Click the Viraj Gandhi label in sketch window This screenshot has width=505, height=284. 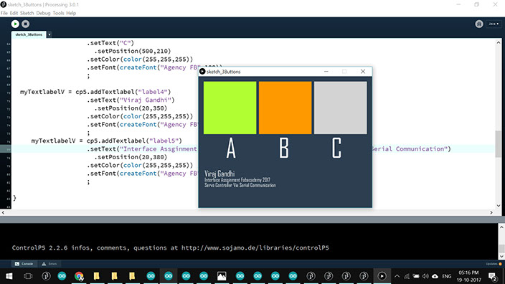pos(220,174)
